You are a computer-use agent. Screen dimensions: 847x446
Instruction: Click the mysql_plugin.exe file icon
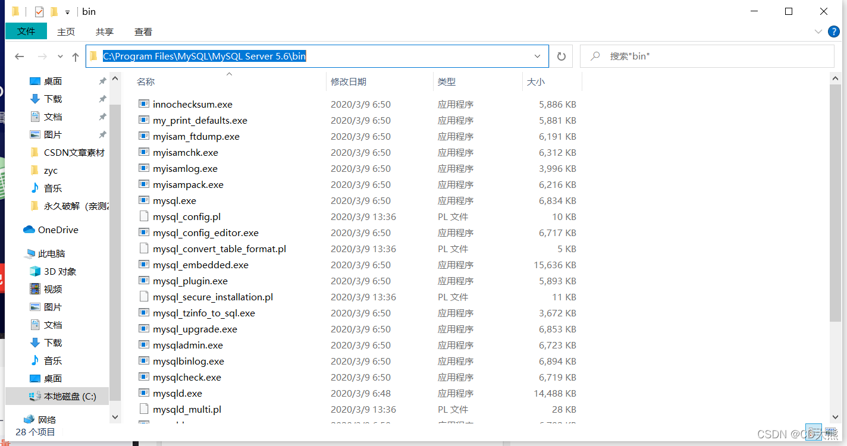tap(143, 281)
